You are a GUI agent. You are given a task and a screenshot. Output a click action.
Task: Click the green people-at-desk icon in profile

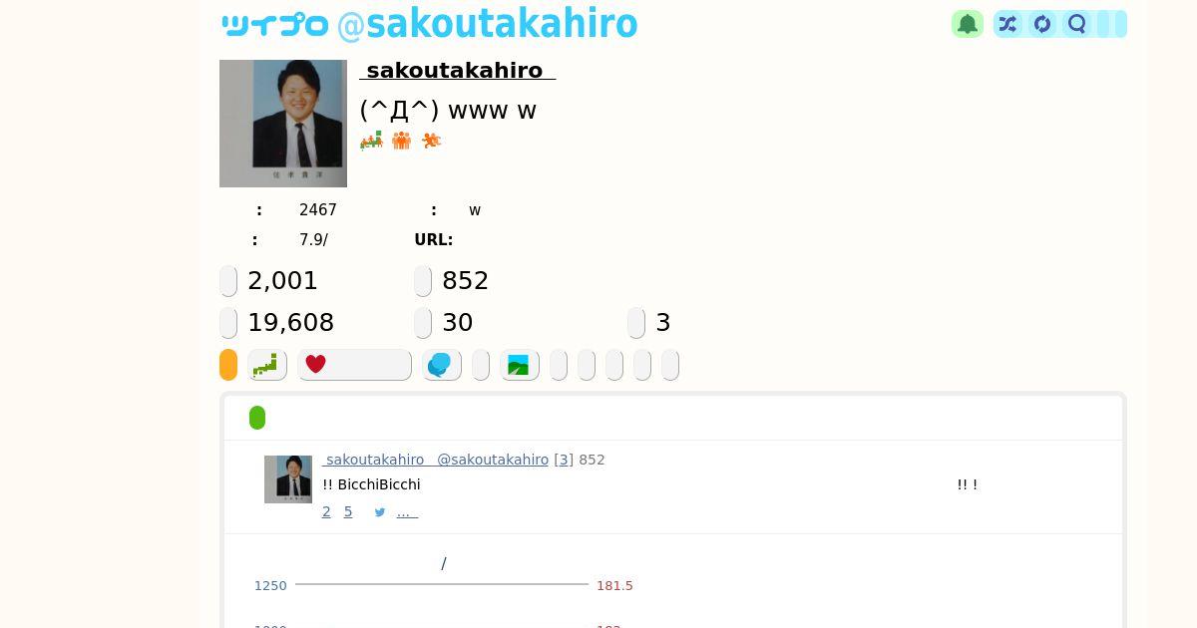point(371,141)
